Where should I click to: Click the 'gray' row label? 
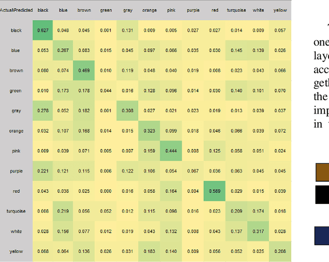16,111
